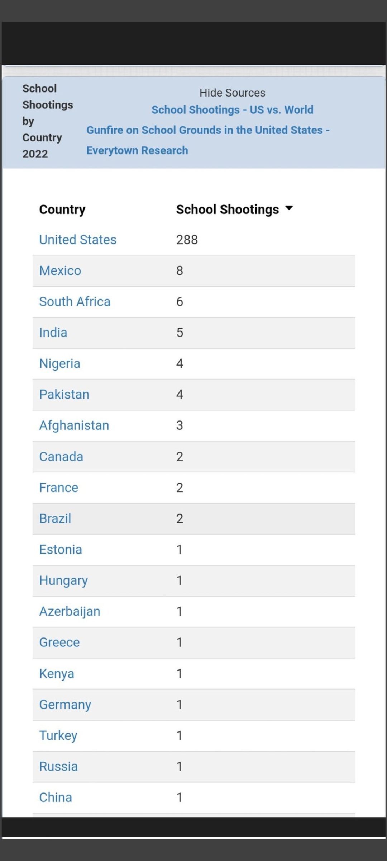Screen dimensions: 387x861
Task: Open the Russia link
Action: point(58,766)
